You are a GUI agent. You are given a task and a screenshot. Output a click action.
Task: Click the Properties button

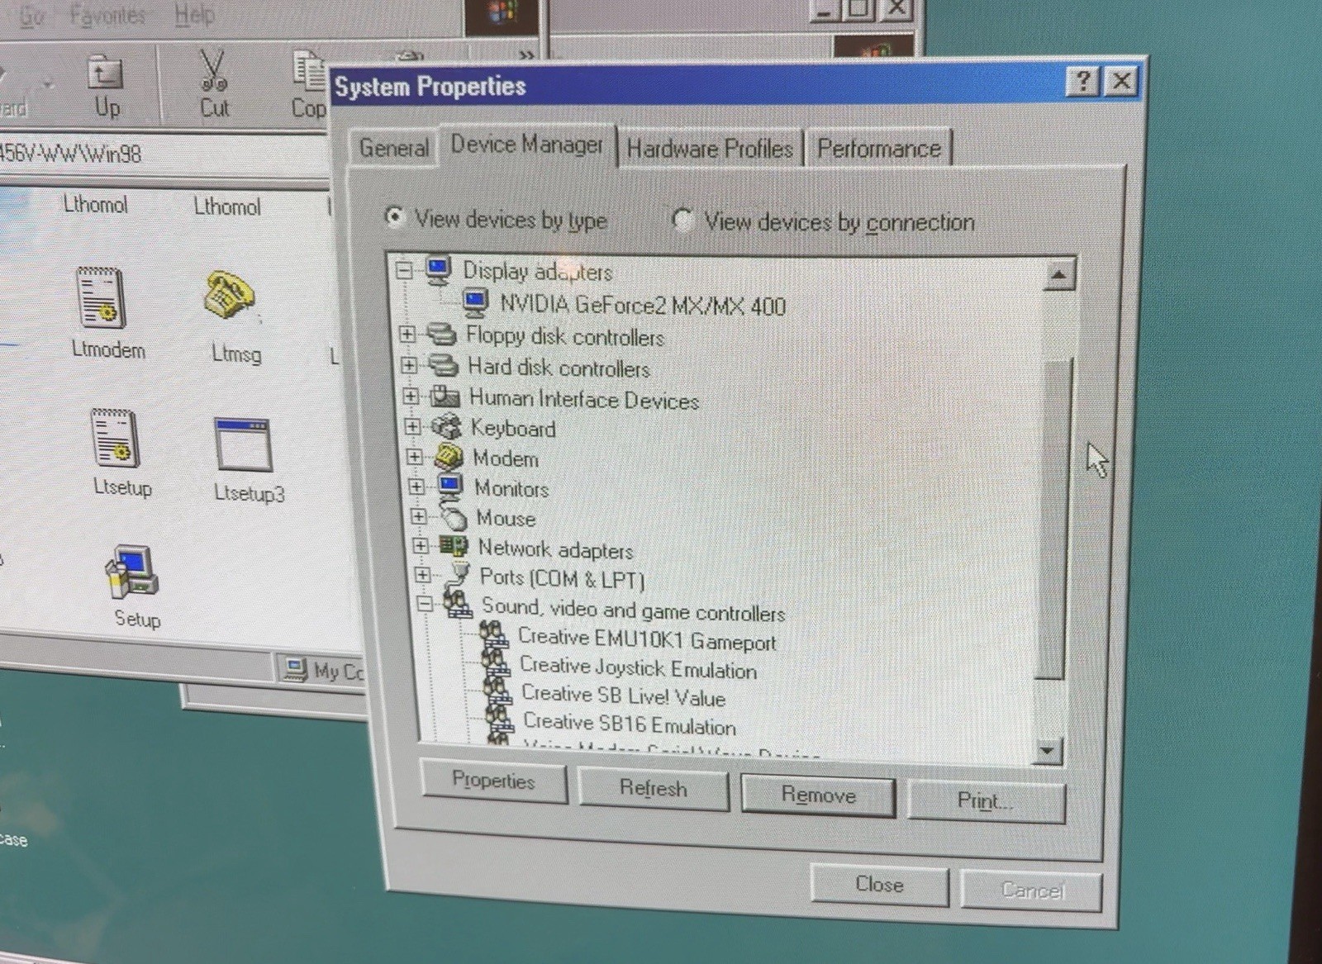493,781
